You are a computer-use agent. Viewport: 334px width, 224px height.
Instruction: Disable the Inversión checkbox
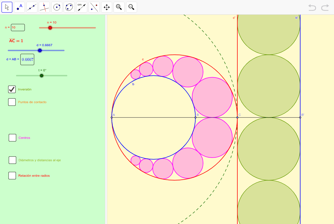pos(12,89)
